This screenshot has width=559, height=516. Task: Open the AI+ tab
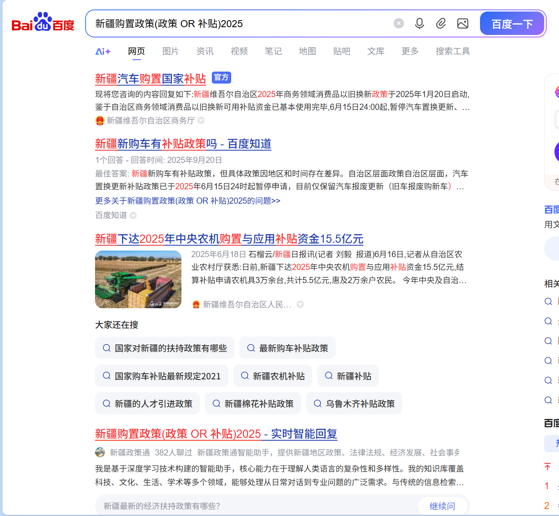coord(103,51)
